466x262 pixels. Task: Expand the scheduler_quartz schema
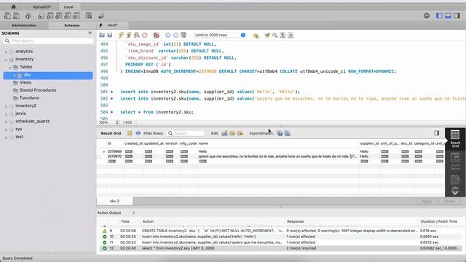click(6, 122)
